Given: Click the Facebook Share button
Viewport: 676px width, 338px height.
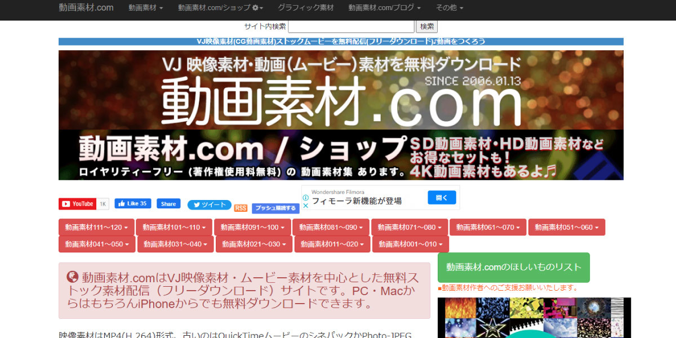Looking at the screenshot, I should [168, 203].
